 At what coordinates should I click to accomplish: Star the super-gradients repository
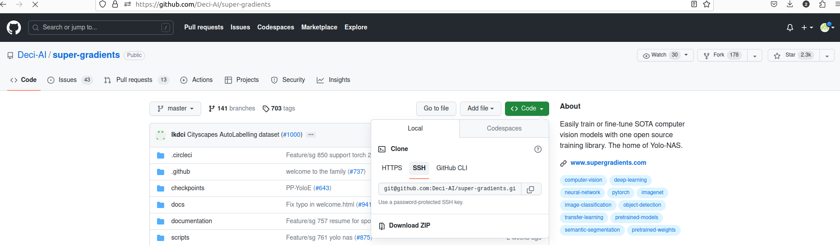pyautogui.click(x=794, y=55)
